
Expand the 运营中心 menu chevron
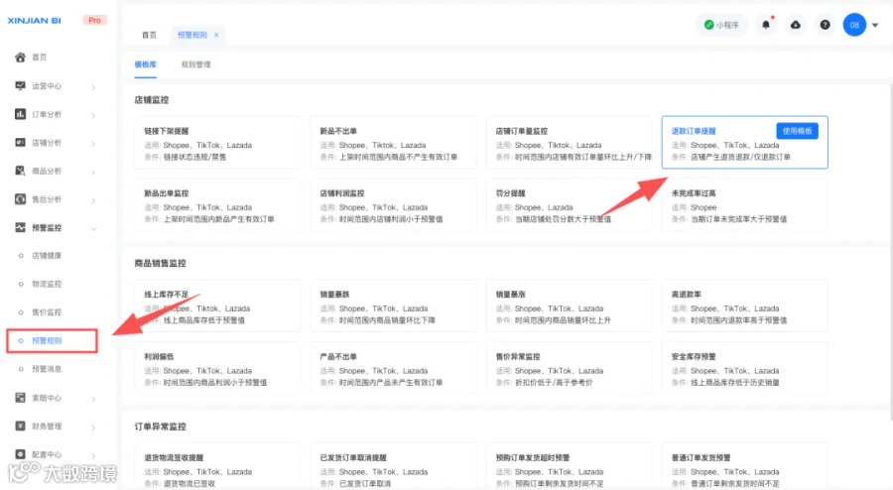click(93, 87)
